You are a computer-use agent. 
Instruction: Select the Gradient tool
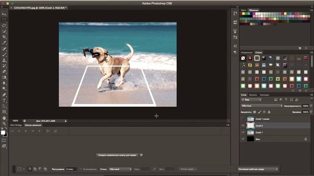tap(4, 77)
